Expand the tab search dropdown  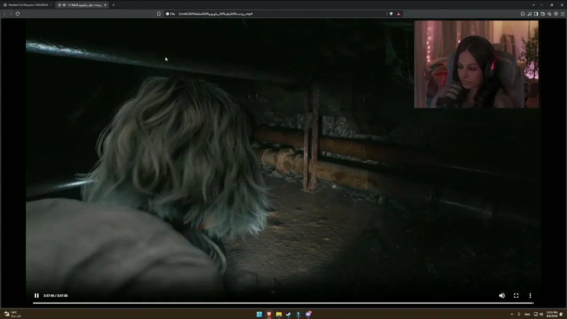pos(533,5)
